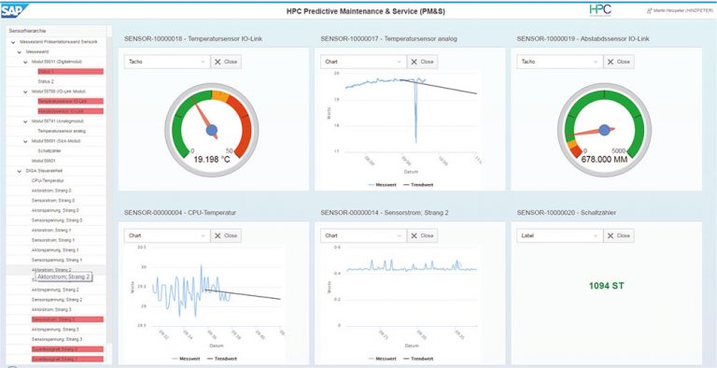
Task: Click the distance gauge reading 678.000 MM
Action: (x=604, y=130)
